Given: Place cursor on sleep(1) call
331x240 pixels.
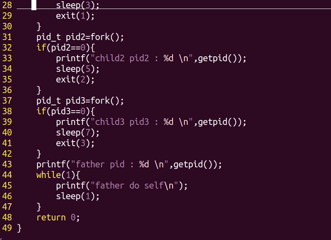Looking at the screenshot, I should click(78, 196).
